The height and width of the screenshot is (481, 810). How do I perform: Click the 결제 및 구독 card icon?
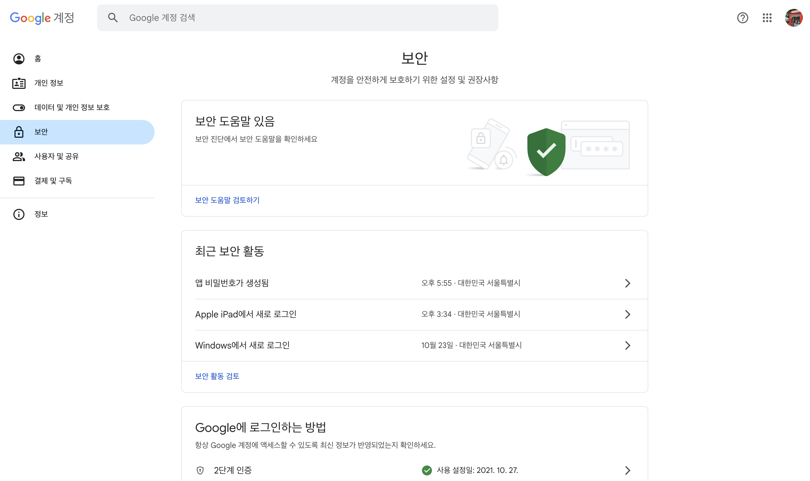19,181
